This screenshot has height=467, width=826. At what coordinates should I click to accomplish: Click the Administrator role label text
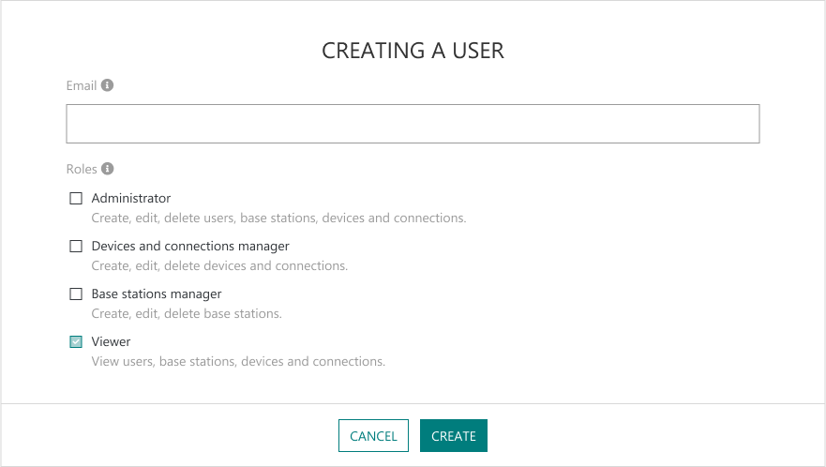131,199
